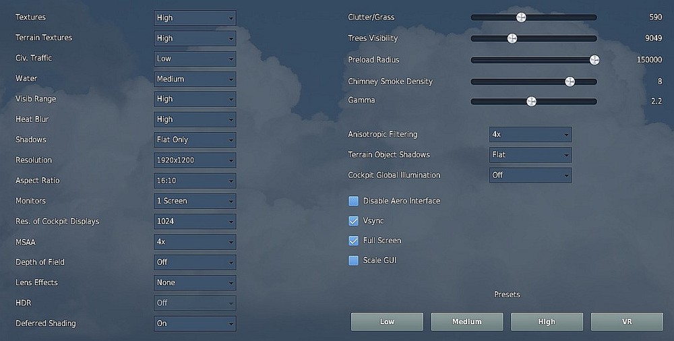Click the Gamma slider handle
This screenshot has height=341, width=674.
[x=531, y=102]
